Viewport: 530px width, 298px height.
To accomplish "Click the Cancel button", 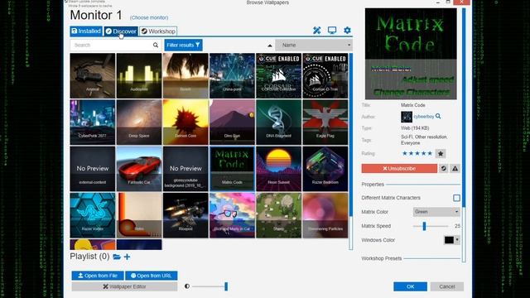I will pos(447,286).
